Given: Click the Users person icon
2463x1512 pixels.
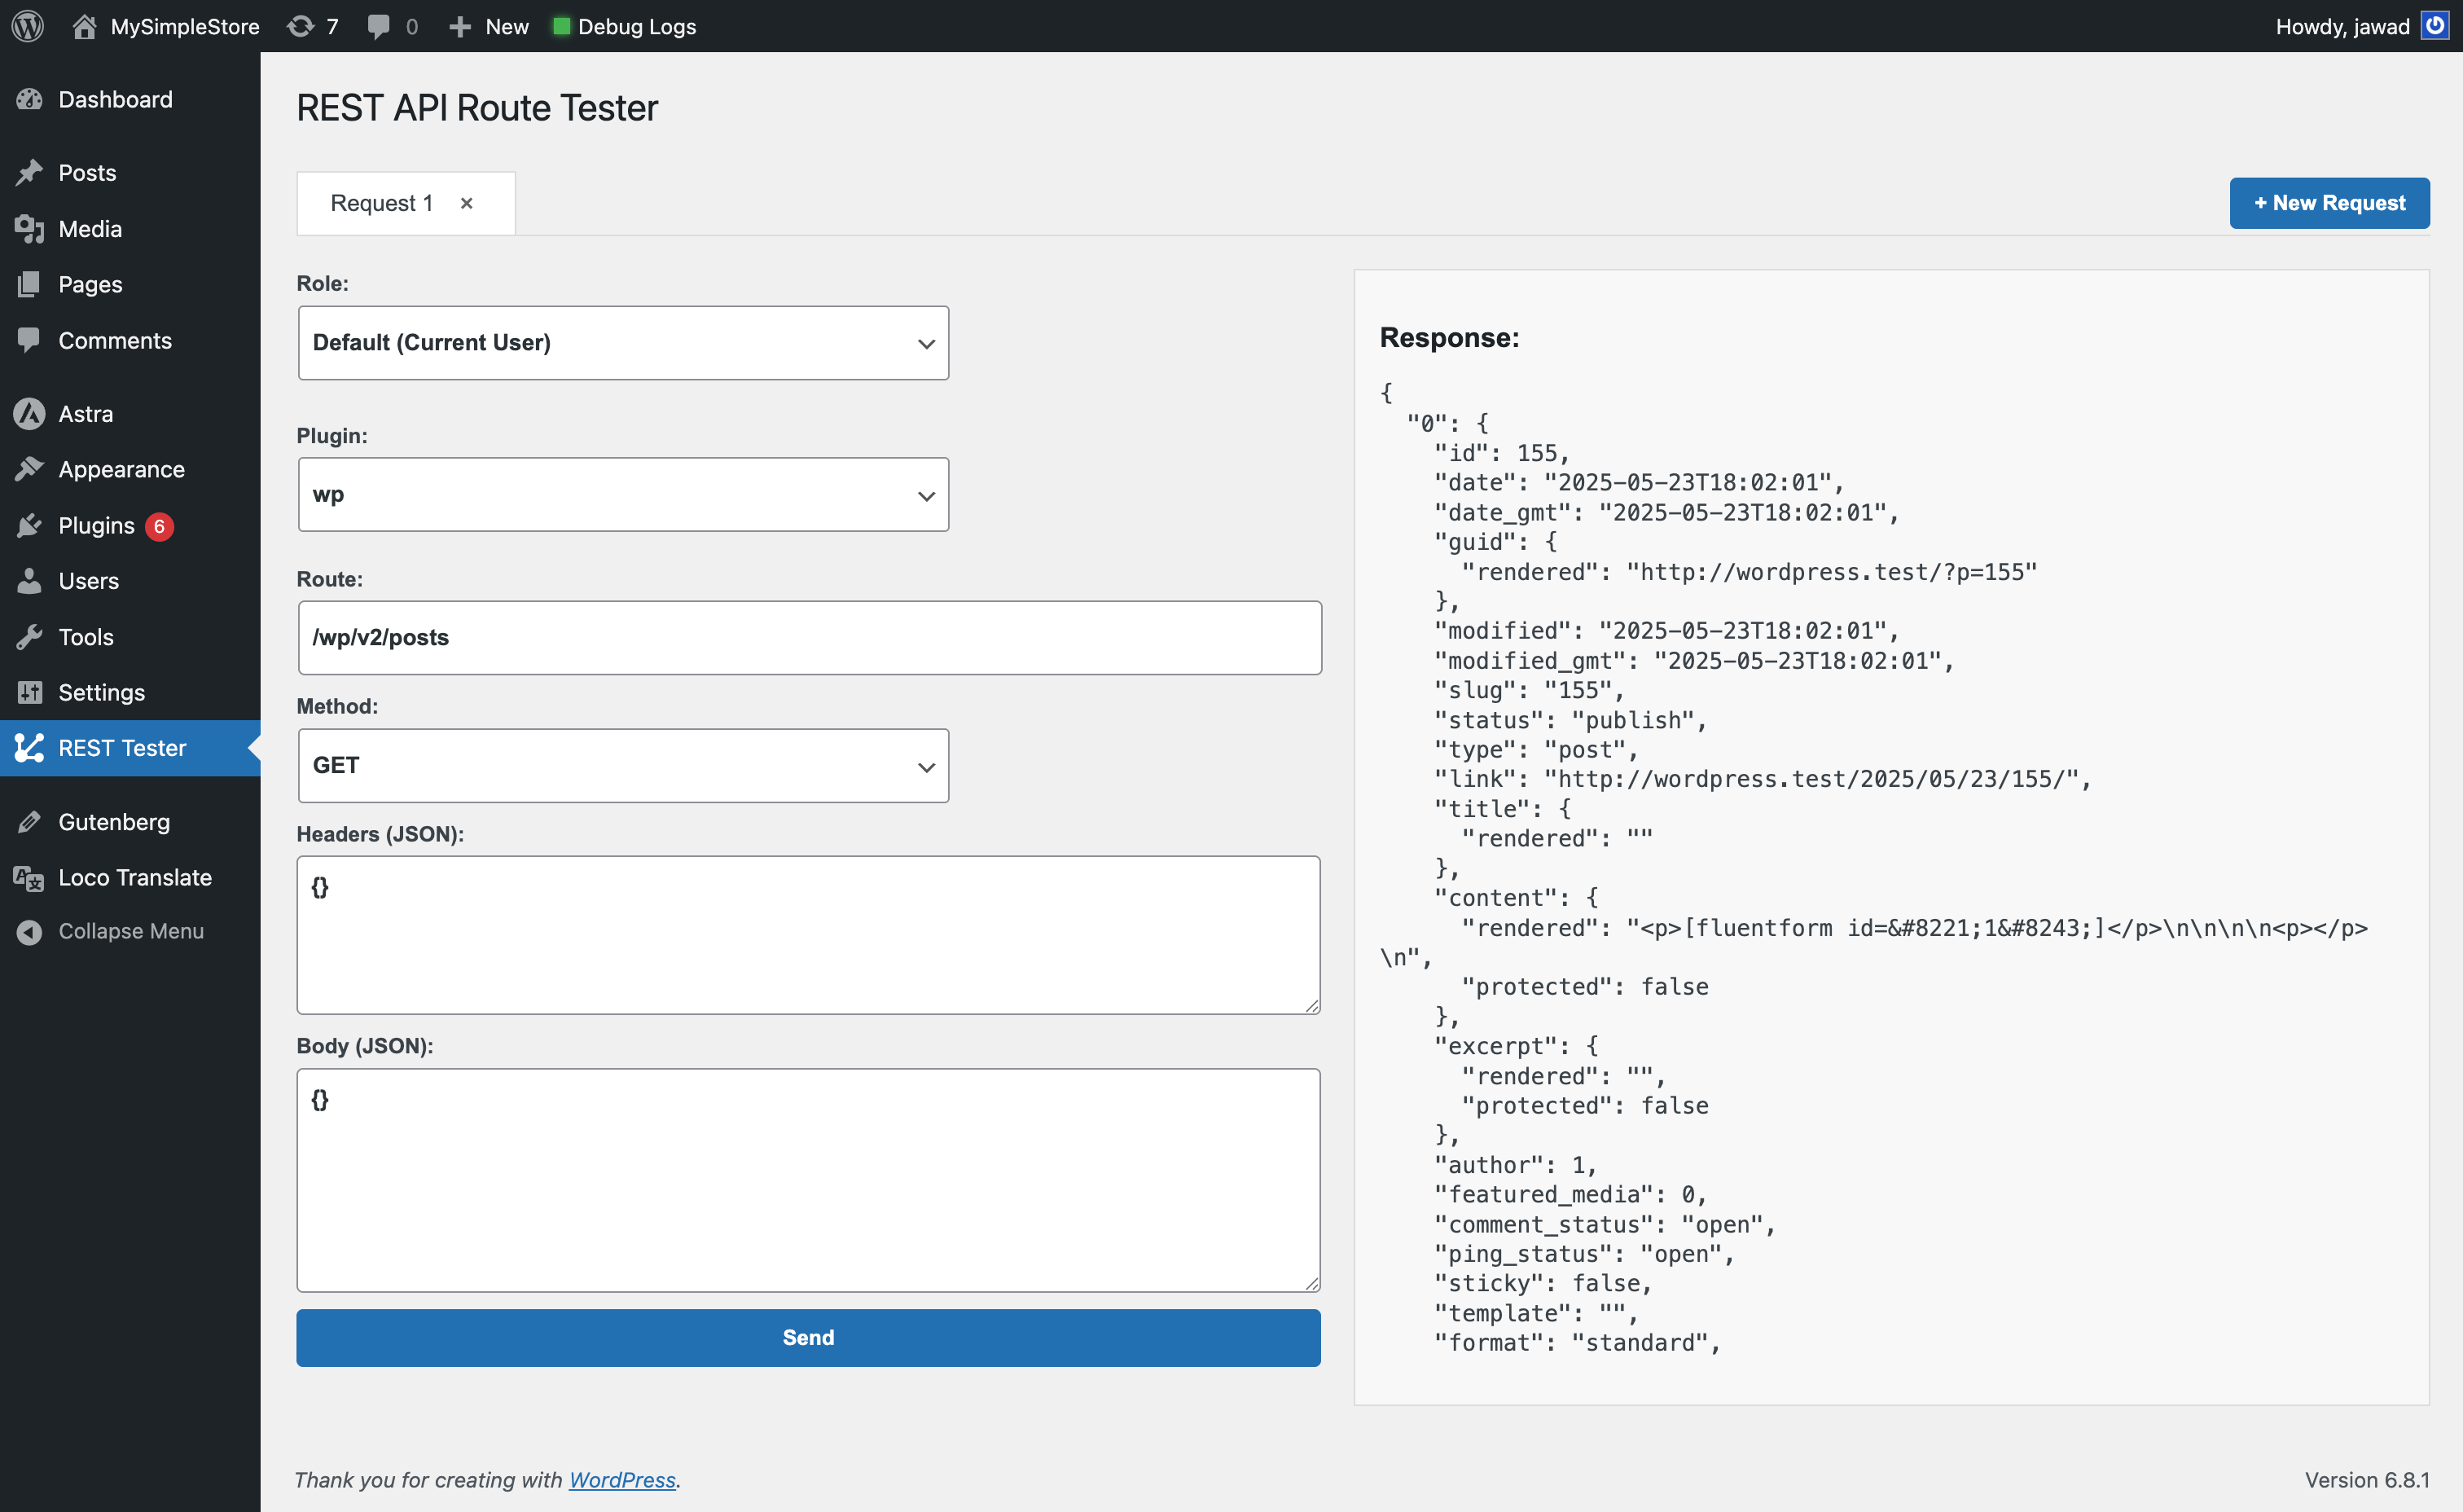Looking at the screenshot, I should pos(30,581).
